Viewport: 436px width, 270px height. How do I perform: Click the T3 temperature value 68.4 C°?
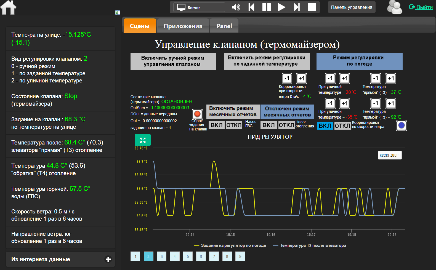pyautogui.click(x=75, y=142)
